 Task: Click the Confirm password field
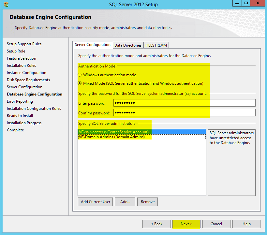tap(185, 112)
